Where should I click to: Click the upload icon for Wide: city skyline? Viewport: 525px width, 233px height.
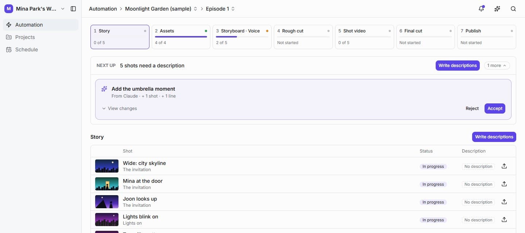tap(504, 166)
